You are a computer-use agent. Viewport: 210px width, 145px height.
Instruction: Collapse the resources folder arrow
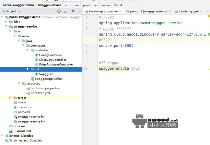coord(19,83)
